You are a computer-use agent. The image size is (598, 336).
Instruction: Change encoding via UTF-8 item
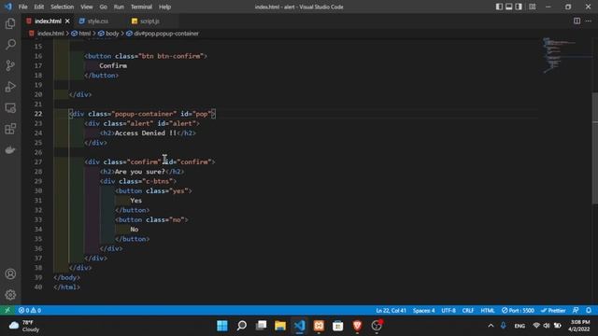(448, 310)
